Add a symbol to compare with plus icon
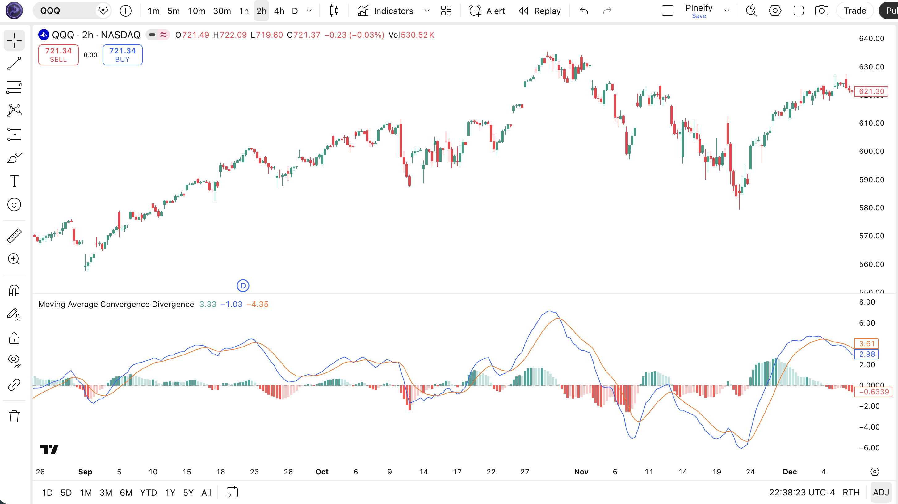Viewport: 898px width, 504px height. (125, 11)
